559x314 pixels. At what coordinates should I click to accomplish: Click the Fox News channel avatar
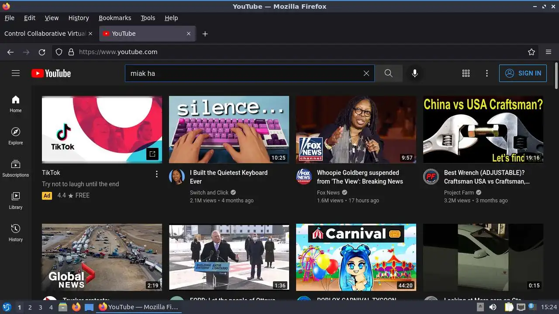coord(304,177)
